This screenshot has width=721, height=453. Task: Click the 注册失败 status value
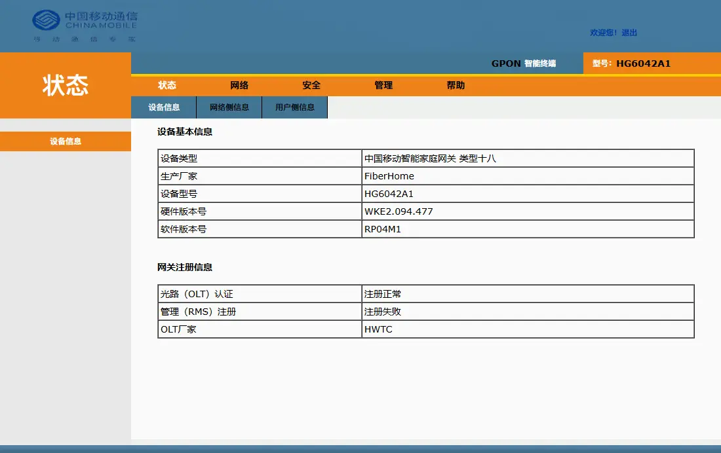tap(383, 312)
